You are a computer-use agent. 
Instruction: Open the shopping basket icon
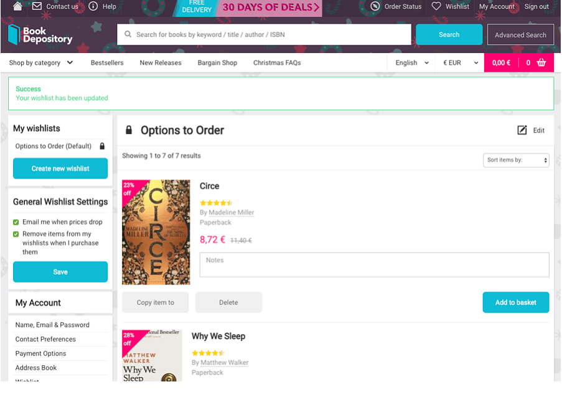pos(541,62)
